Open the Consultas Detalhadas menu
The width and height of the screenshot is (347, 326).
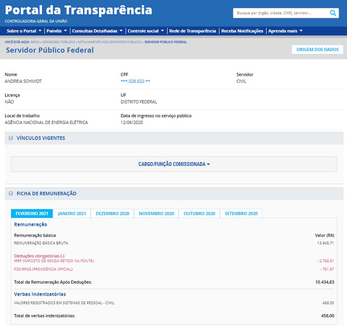[97, 31]
